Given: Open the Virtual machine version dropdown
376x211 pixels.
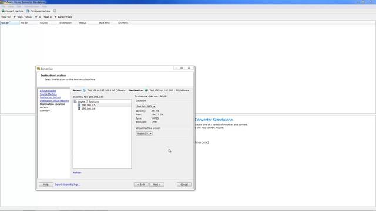Looking at the screenshot, I should point(144,134).
